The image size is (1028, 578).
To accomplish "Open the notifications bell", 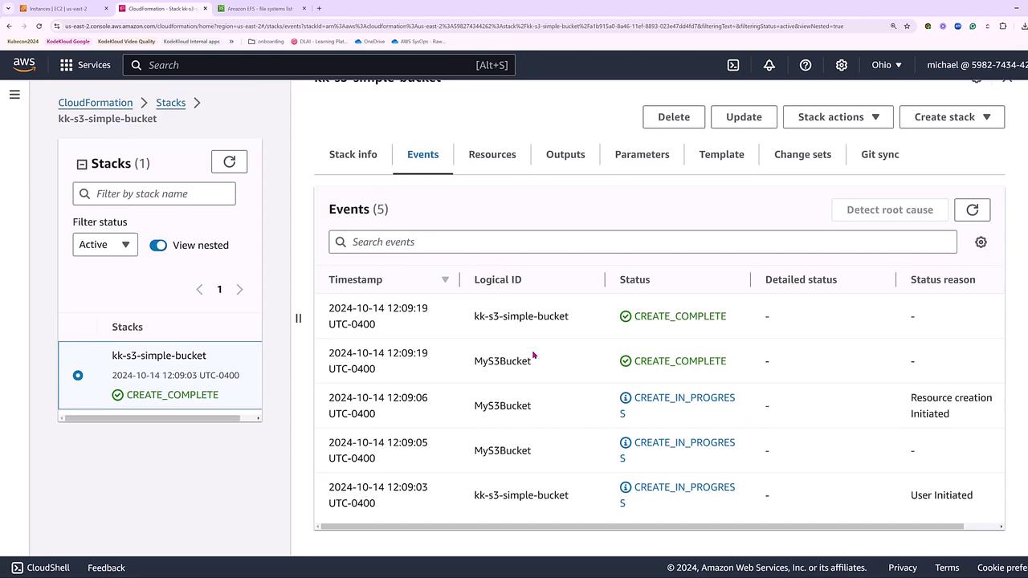I will coord(769,65).
